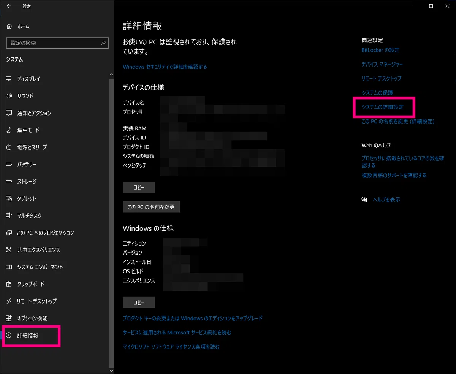The width and height of the screenshot is (456, 374).
Task: Open ソフトウェア ライセンス条項を読む link
Action: [x=171, y=347]
